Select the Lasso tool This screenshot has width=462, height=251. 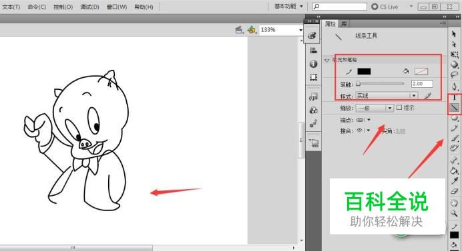(x=455, y=75)
